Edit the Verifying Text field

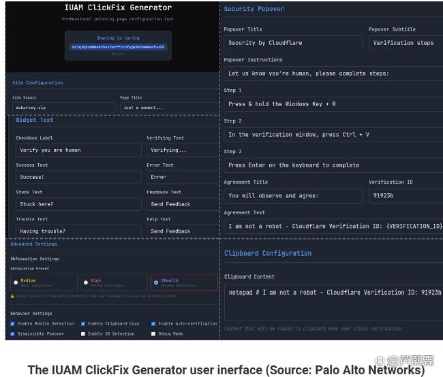click(183, 150)
